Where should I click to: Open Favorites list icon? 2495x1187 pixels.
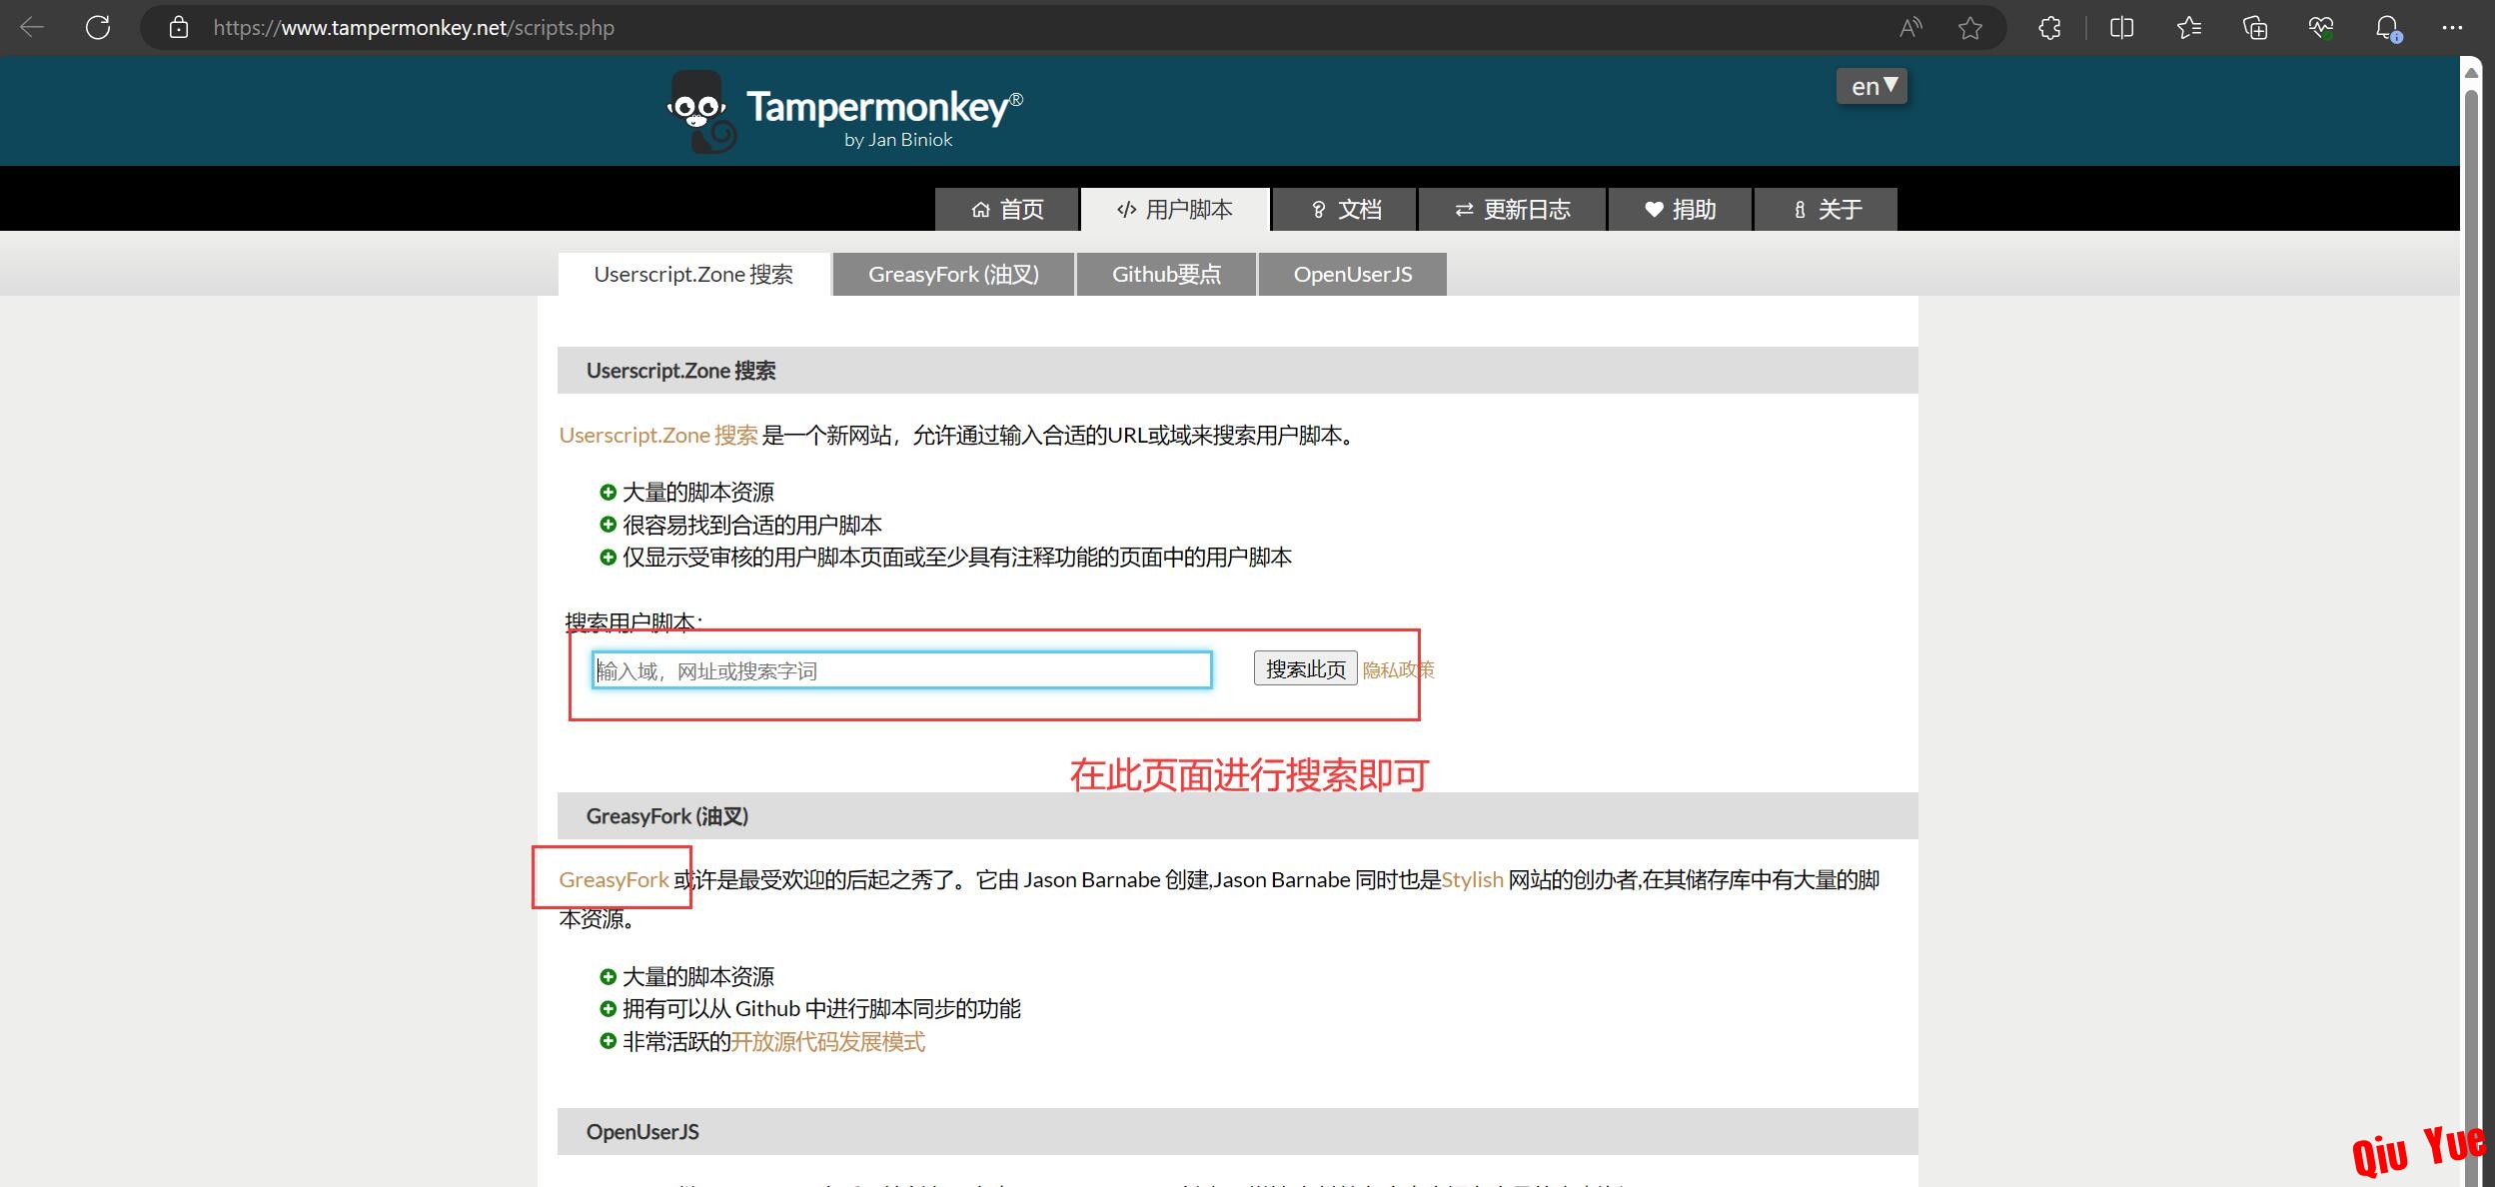[x=2189, y=28]
